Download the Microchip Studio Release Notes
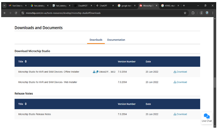Image resolution: width=218 pixels, height=130 pixels. [x=180, y=114]
